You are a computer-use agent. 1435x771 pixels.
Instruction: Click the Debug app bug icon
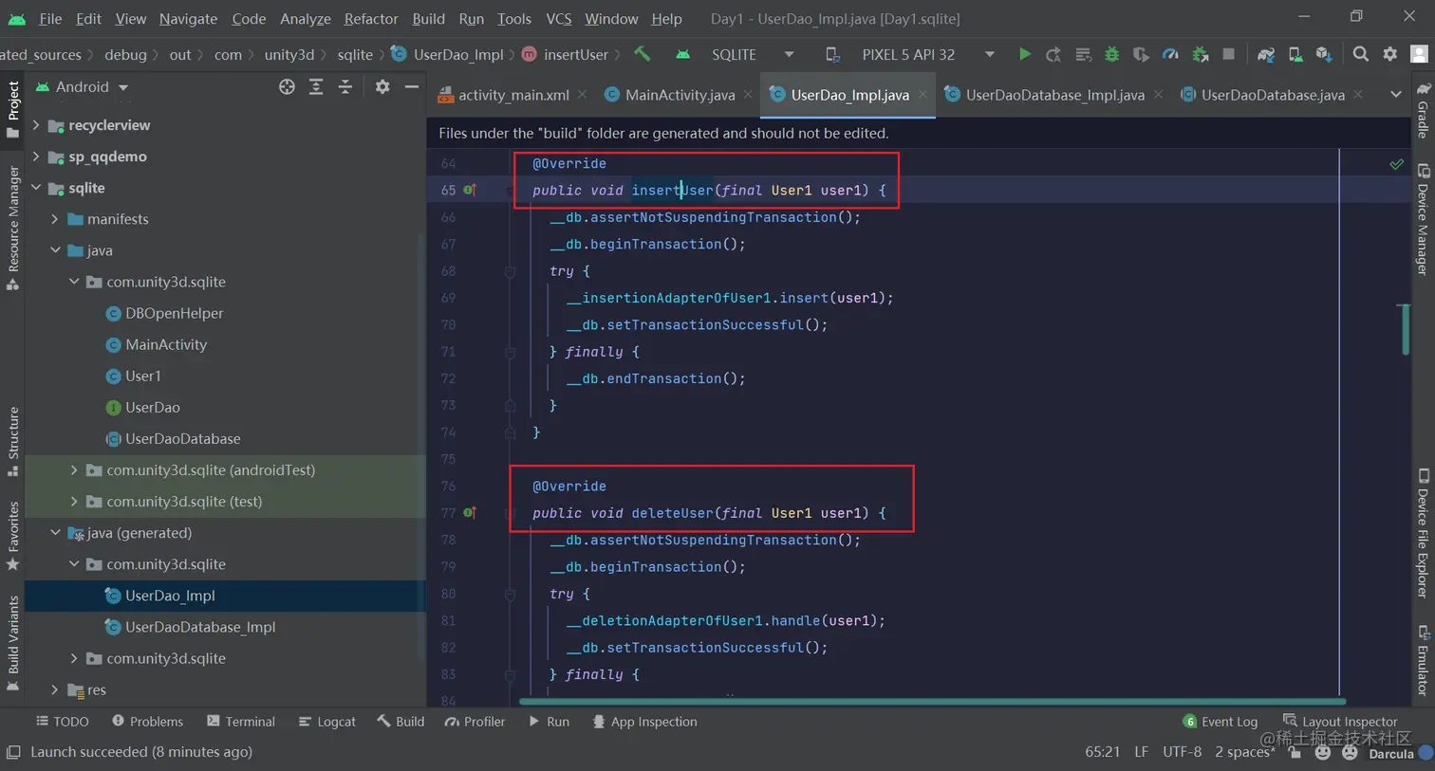coord(1112,54)
